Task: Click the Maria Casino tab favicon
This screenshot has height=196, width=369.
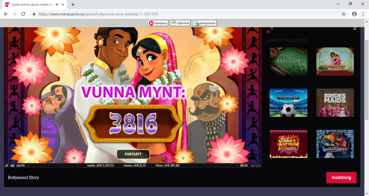Action: tap(7, 4)
